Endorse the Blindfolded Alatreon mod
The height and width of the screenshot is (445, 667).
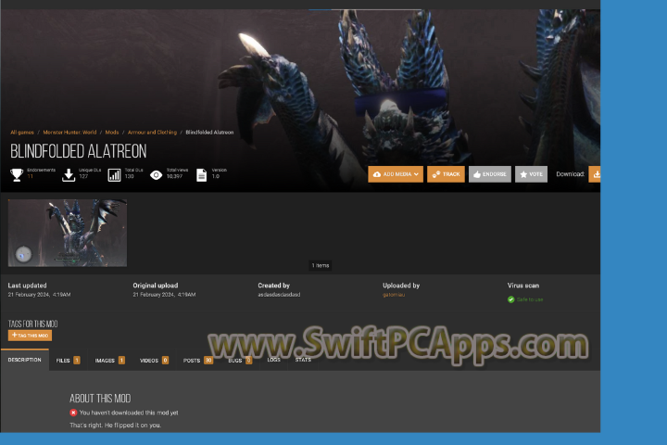(490, 174)
